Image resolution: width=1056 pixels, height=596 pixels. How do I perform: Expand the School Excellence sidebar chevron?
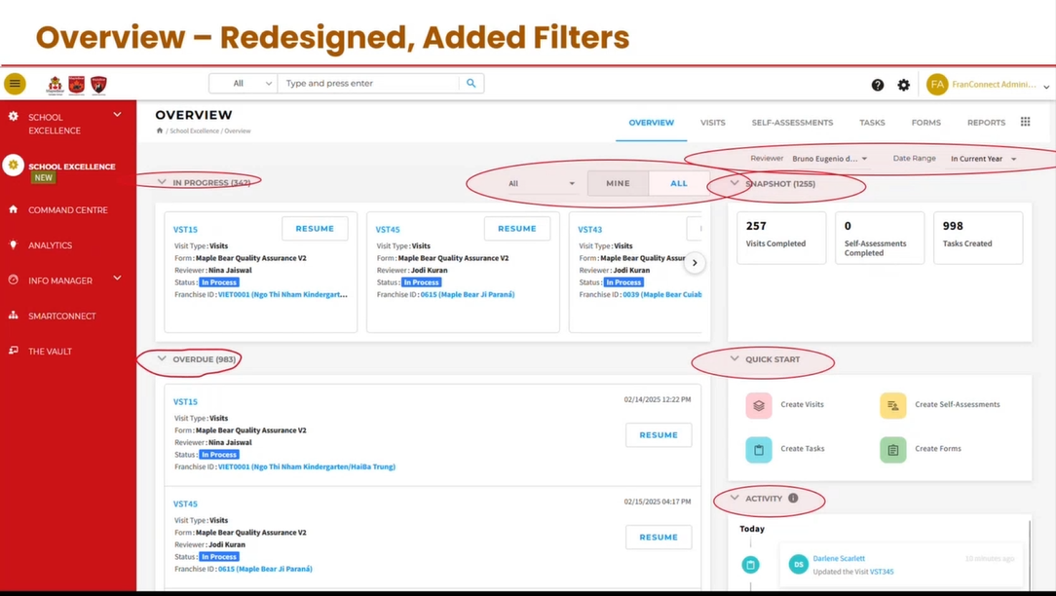[x=117, y=115]
